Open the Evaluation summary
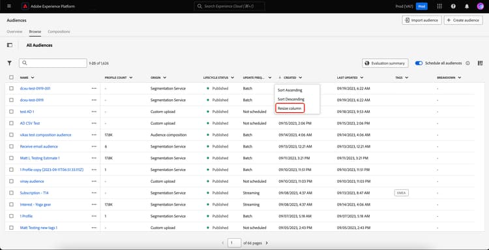 385,63
